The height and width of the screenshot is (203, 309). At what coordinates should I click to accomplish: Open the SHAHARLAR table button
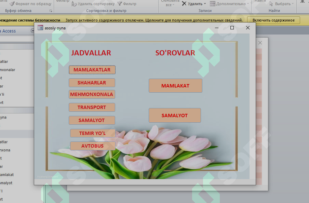(x=92, y=83)
